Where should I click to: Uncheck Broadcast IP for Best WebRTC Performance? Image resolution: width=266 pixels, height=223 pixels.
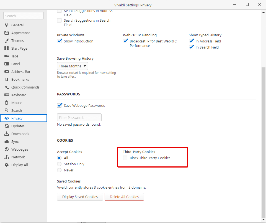pyautogui.click(x=125, y=41)
